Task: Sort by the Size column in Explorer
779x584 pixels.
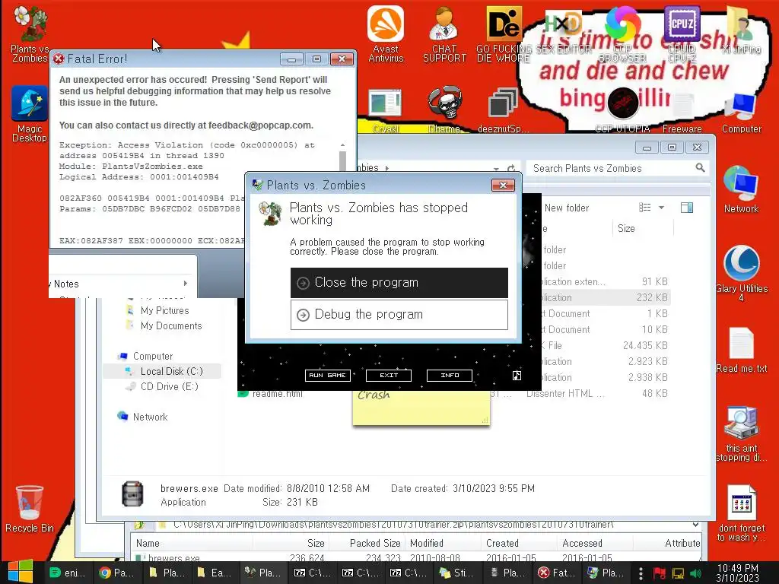Action: 643,228
